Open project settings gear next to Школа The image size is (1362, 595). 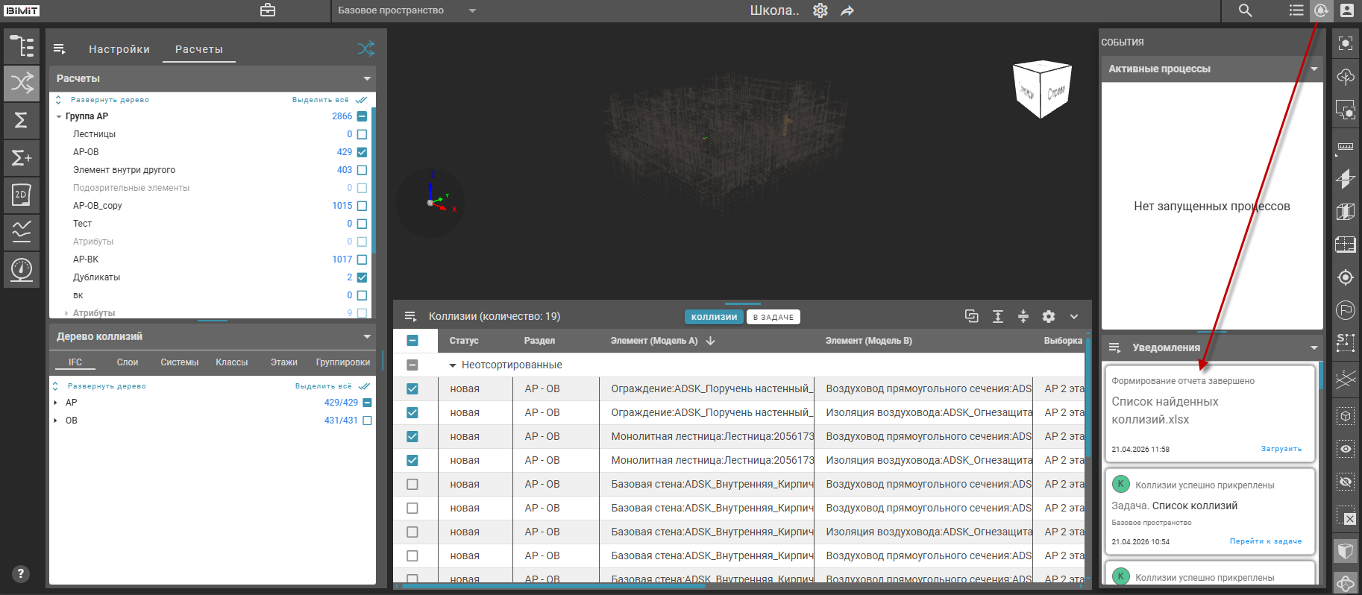click(x=820, y=10)
